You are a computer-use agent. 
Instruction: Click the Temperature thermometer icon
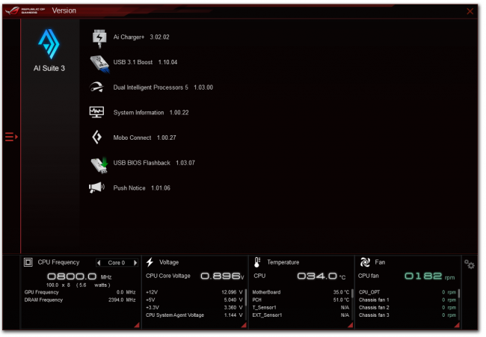click(257, 262)
